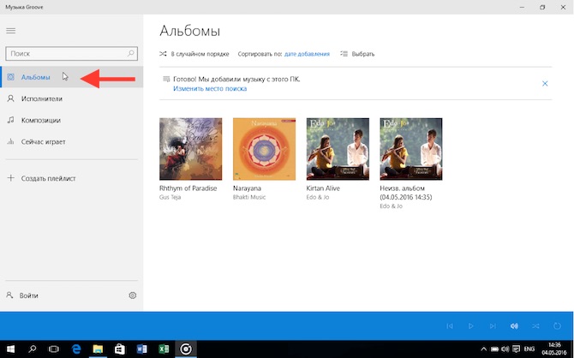The image size is (574, 358).
Task: Open Windows Start menu
Action: coord(10,349)
